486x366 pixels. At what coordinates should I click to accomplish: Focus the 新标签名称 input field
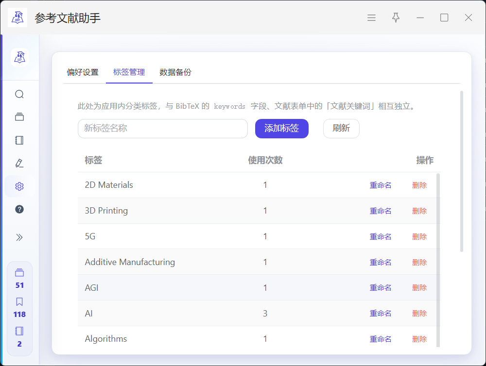point(162,129)
